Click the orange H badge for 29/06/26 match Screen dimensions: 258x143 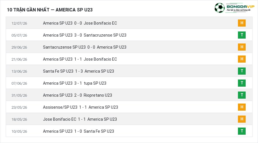pyautogui.click(x=242, y=47)
